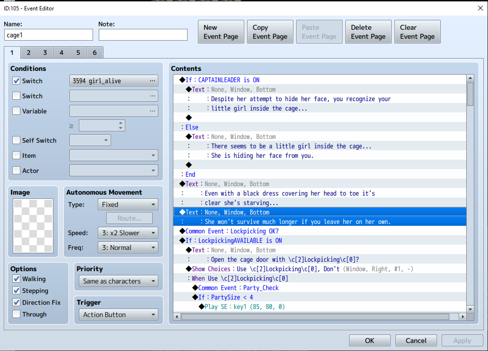Open the movement Type dropdown
Image resolution: width=488 pixels, height=351 pixels.
[128, 205]
